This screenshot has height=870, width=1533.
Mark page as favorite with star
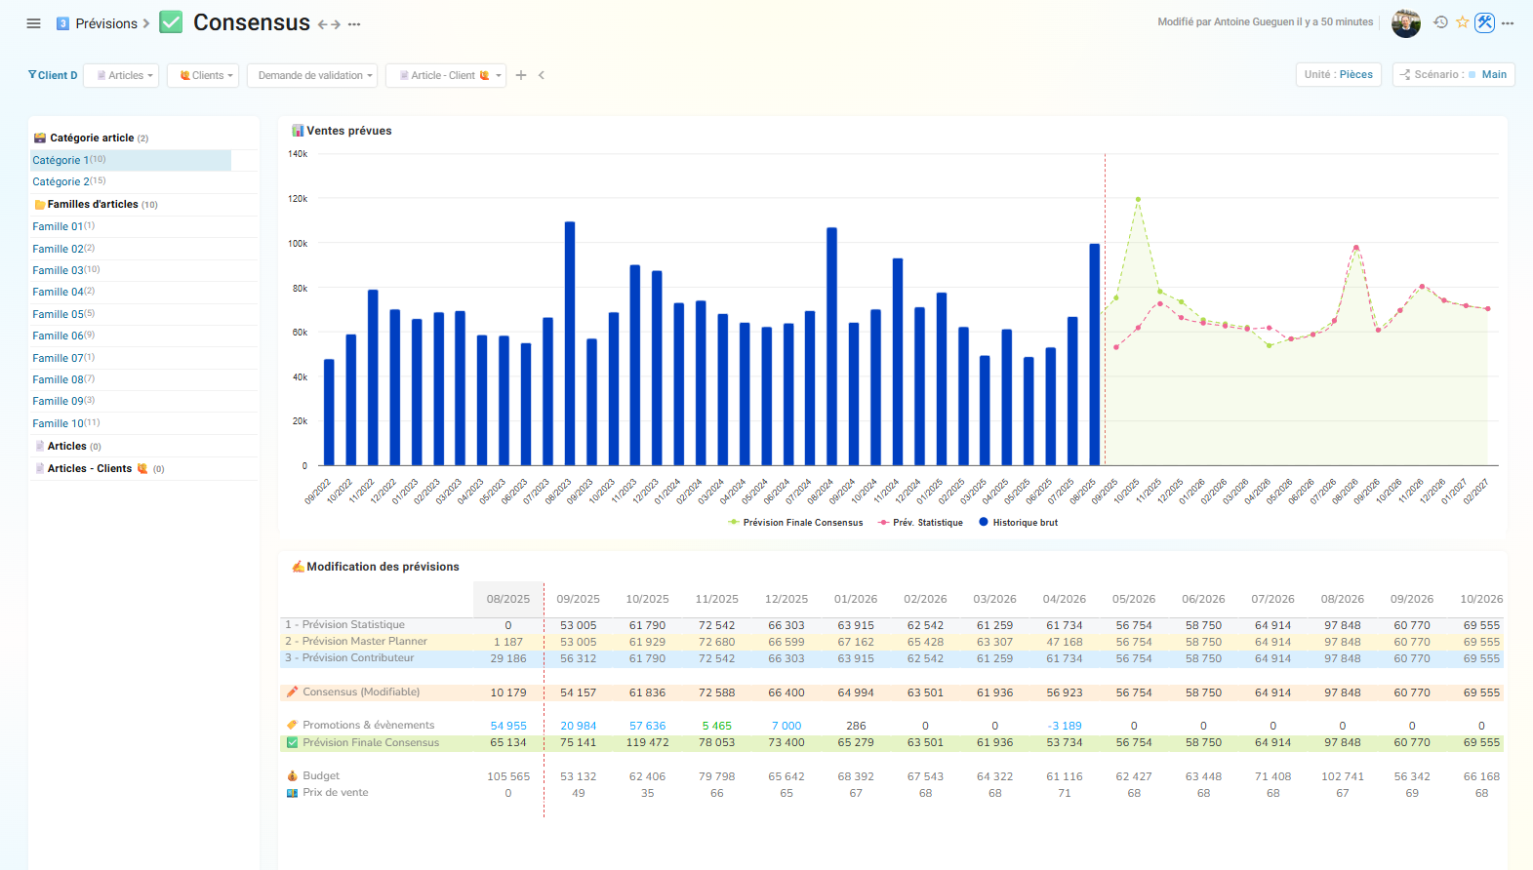pyautogui.click(x=1462, y=22)
